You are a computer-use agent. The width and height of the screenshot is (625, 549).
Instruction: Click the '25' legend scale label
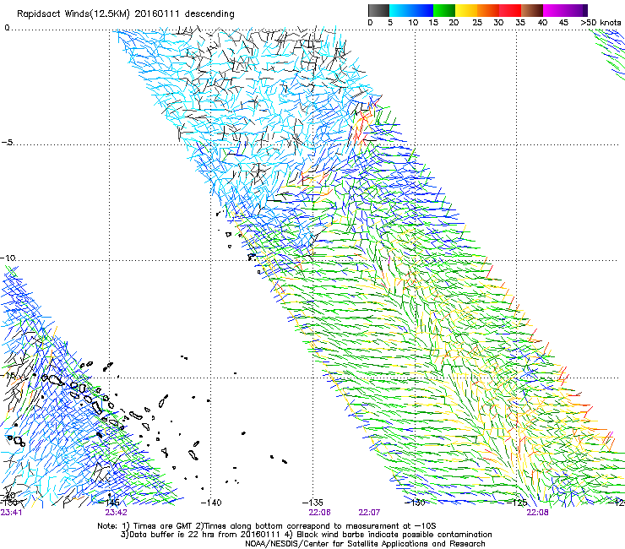[476, 23]
